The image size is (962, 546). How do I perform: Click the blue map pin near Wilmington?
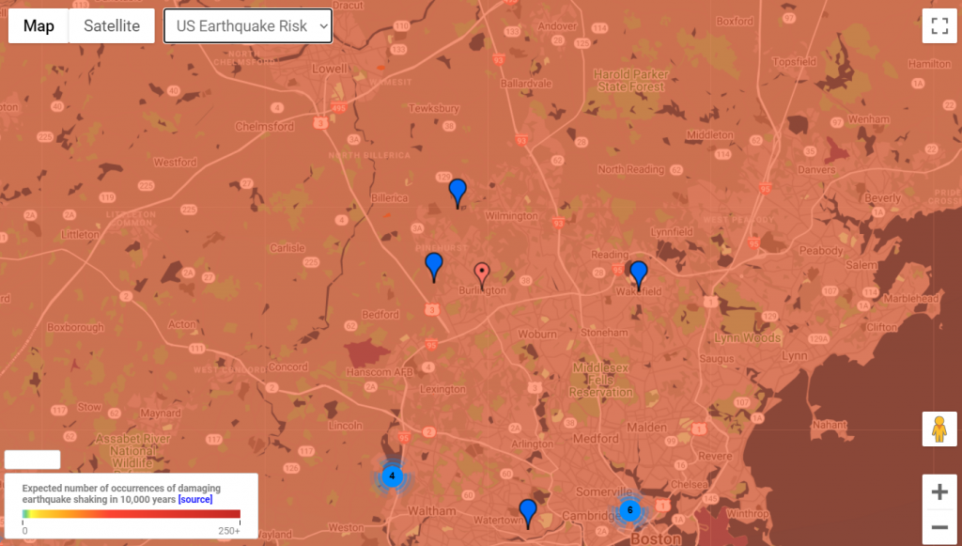(458, 192)
